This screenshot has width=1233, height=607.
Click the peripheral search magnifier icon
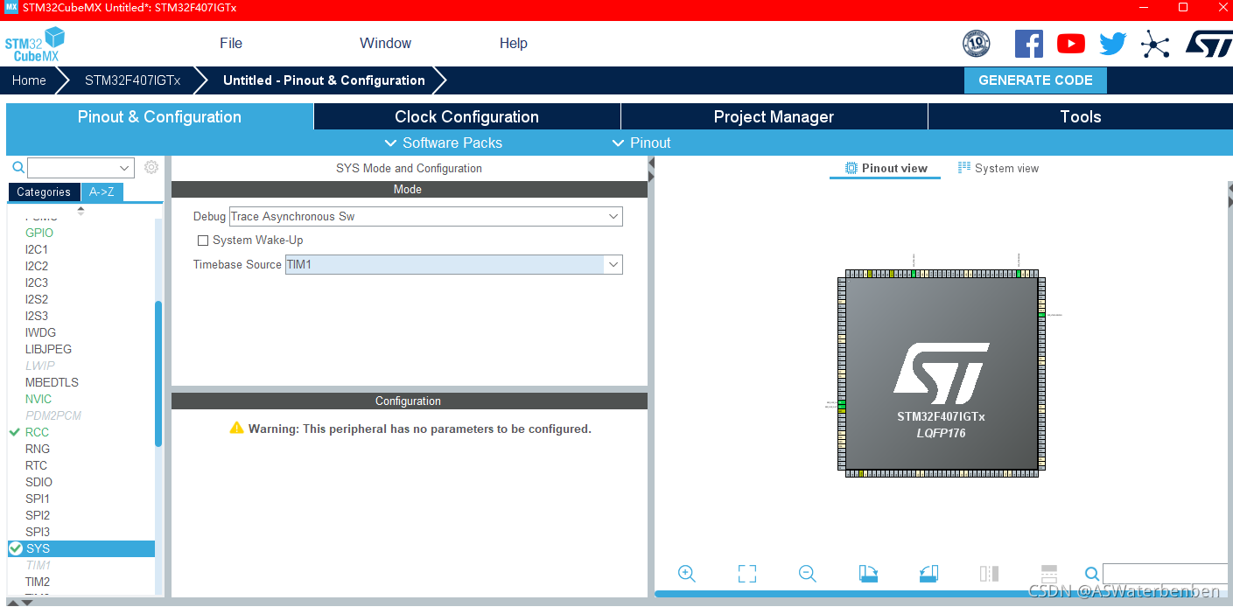point(18,167)
